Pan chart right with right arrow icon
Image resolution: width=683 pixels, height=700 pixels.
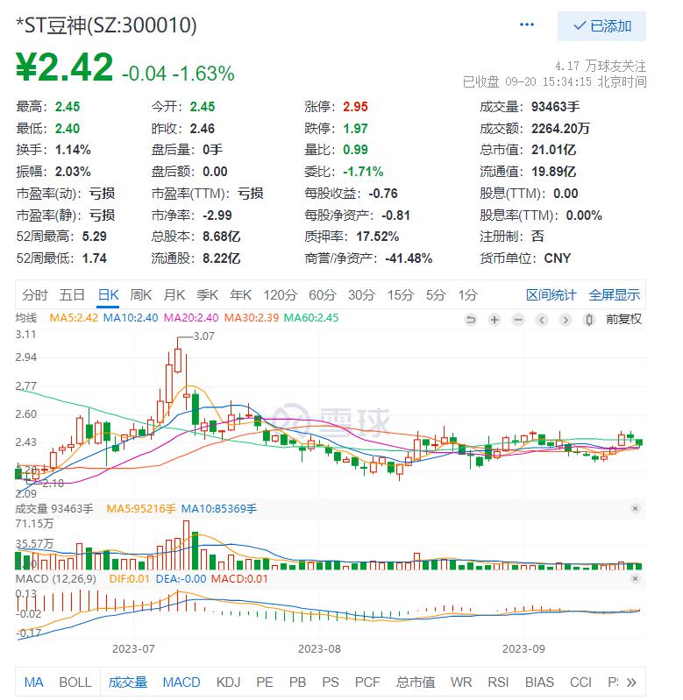point(565,320)
